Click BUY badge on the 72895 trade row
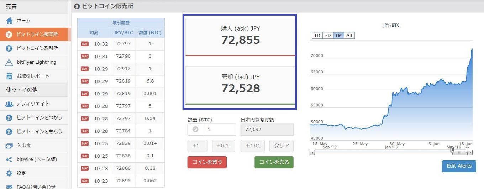 point(85,181)
